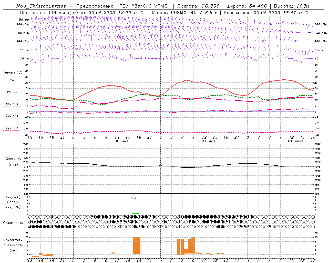Click dotted pink legend line under 500 гПа temperature entry

pyautogui.click(x=11, y=130)
